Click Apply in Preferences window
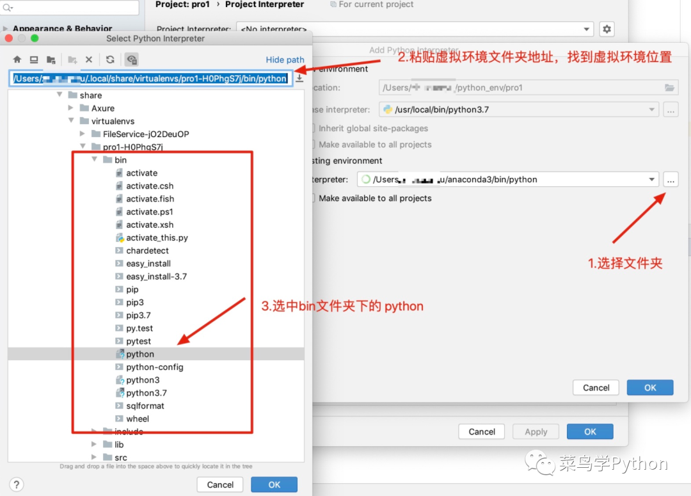 click(x=536, y=431)
